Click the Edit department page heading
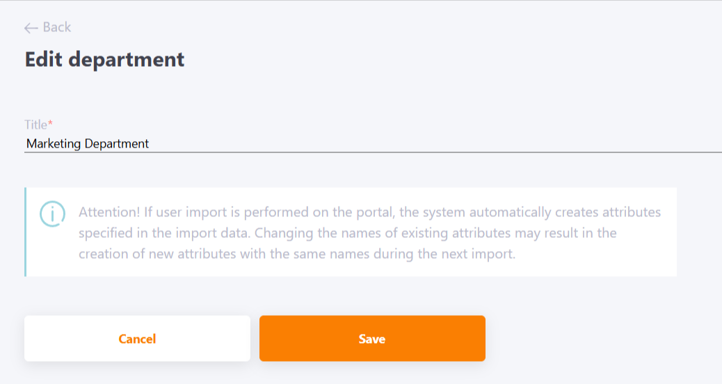This screenshot has height=384, width=722. [x=104, y=59]
